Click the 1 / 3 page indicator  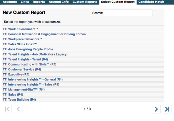(87, 109)
